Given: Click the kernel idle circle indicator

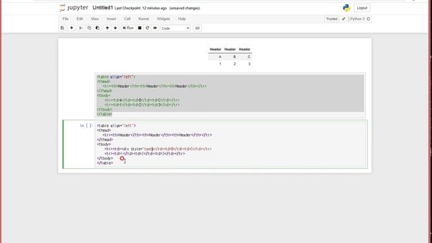Looking at the screenshot, I should coord(369,19).
